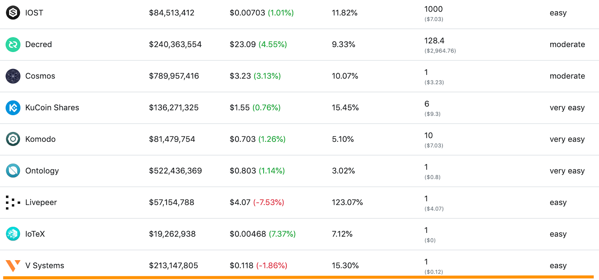This screenshot has height=280, width=599.
Task: Click IOST reward rate 11.82%
Action: click(x=344, y=13)
